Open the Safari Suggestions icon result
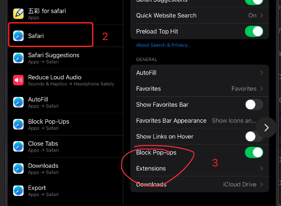This screenshot has width=281, height=206. (18, 58)
